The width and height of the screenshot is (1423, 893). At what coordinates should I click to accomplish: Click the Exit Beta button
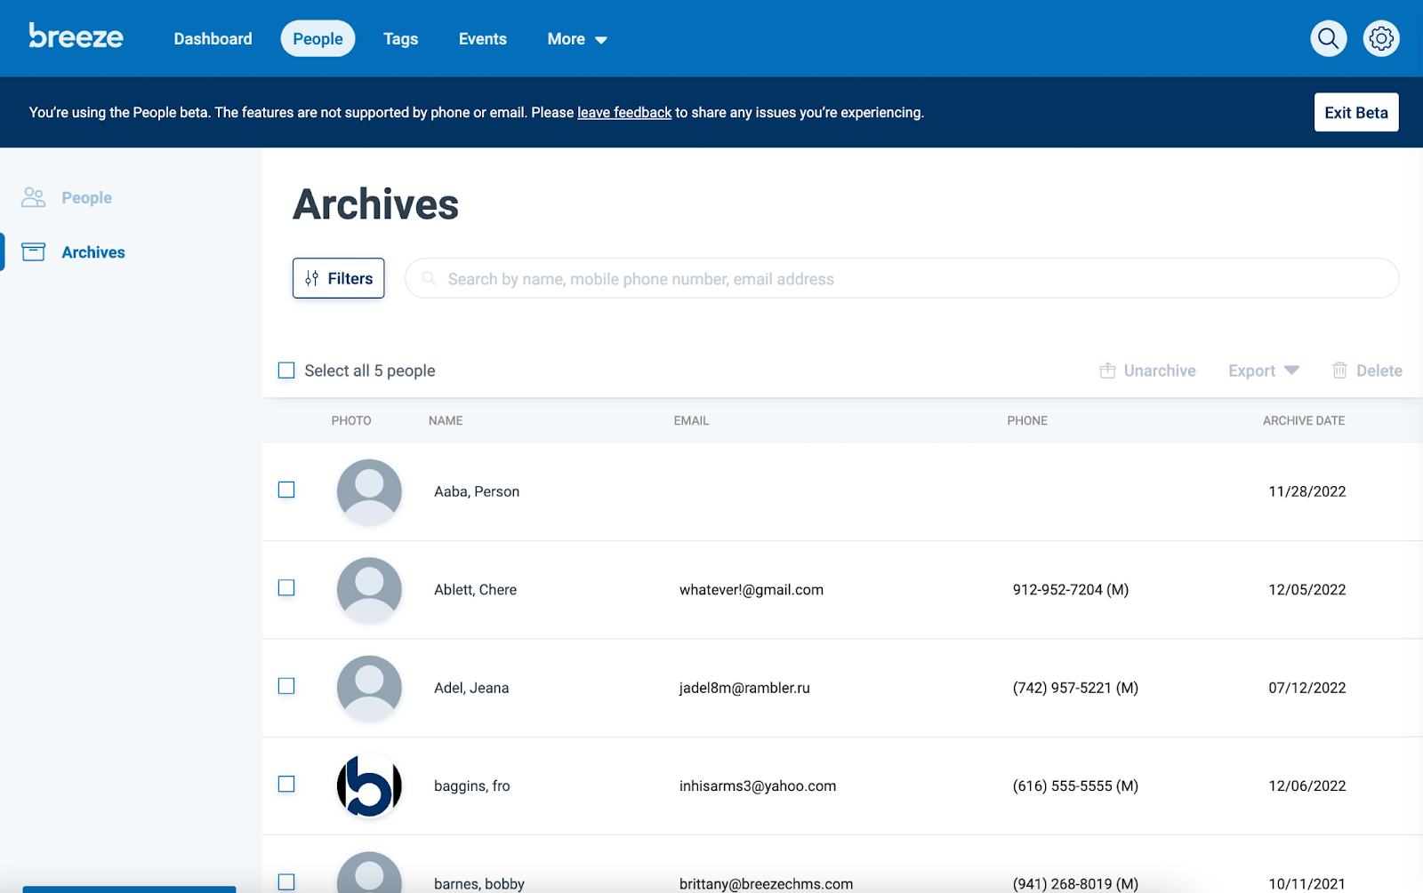[1356, 112]
